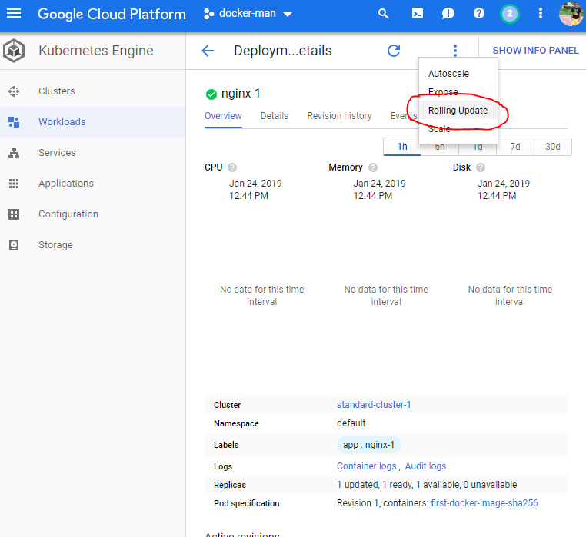The image size is (586, 537).
Task: Activate Cloud Shell terminal icon
Action: (x=417, y=14)
